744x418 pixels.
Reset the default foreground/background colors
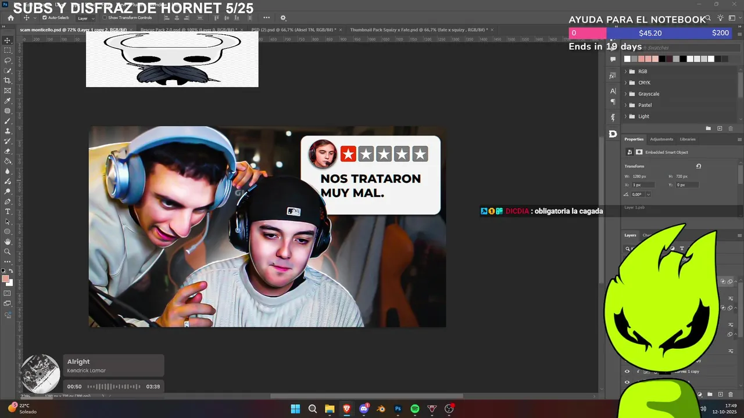[x=3, y=271]
